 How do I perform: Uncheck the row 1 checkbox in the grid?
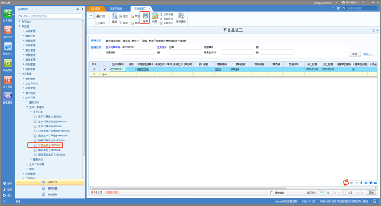pos(105,69)
